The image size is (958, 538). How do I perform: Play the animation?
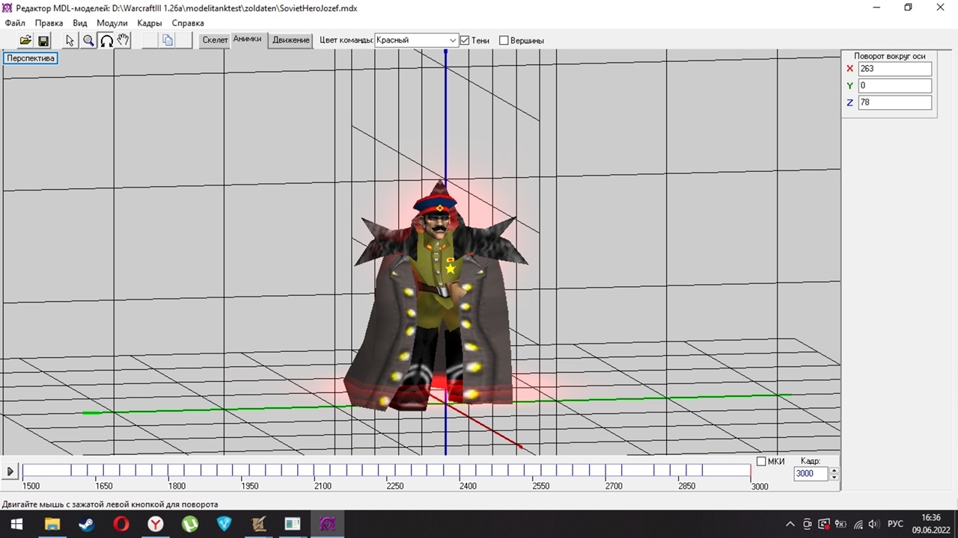pyautogui.click(x=10, y=471)
